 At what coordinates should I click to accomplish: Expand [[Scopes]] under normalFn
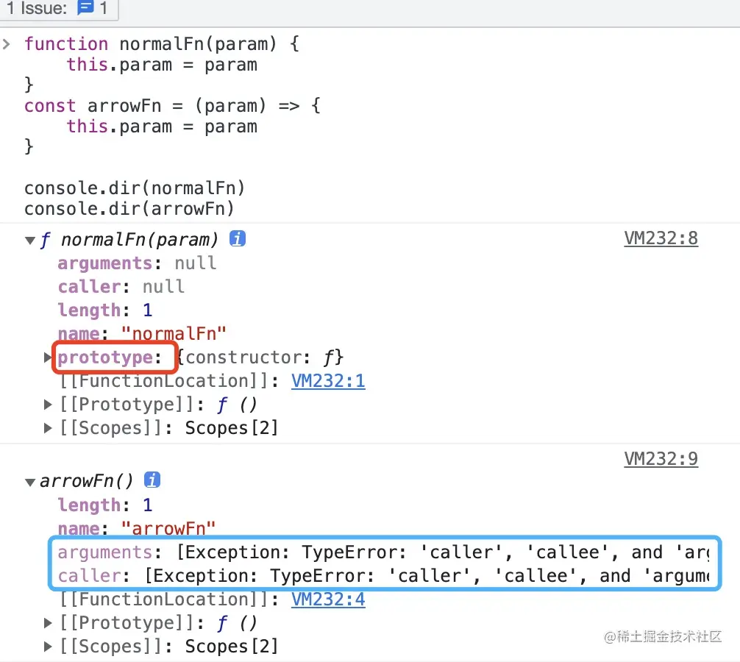(x=47, y=428)
